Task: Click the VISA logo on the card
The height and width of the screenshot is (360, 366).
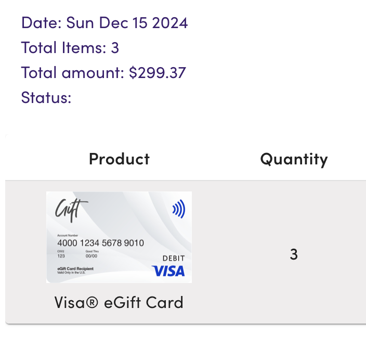Action: (168, 271)
